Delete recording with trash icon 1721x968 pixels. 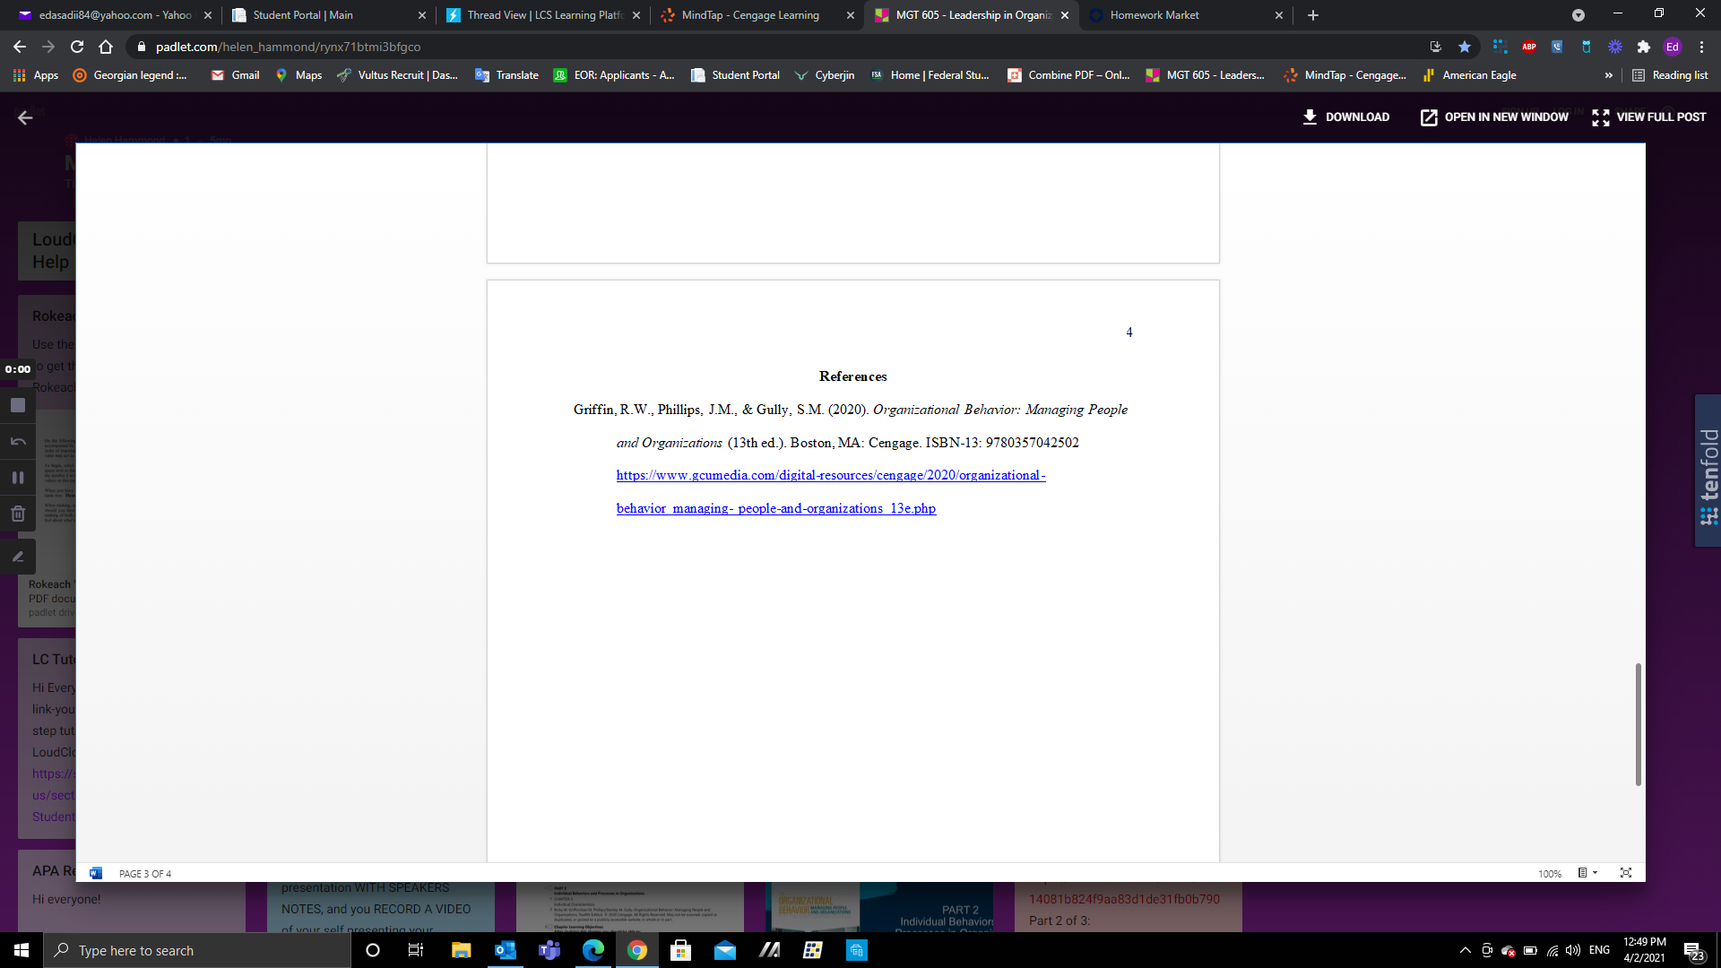pyautogui.click(x=18, y=514)
